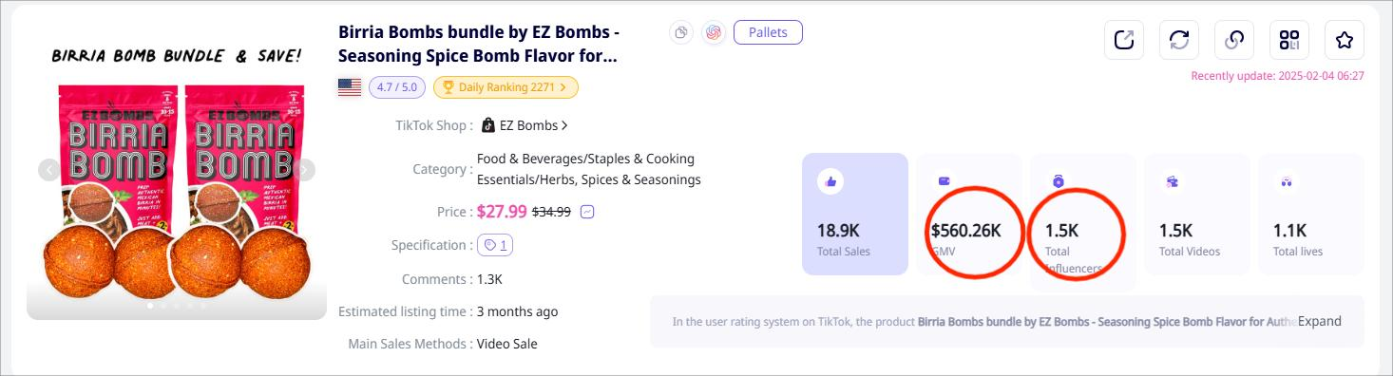1393x376 pixels.
Task: Click the price trend icon next to $34.99
Action: (587, 212)
